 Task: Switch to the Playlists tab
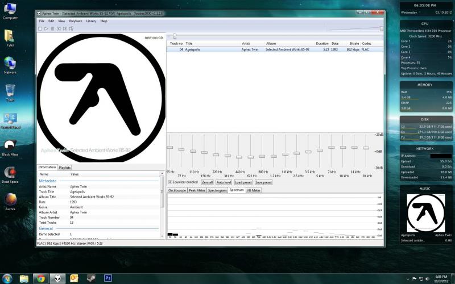pos(64,168)
